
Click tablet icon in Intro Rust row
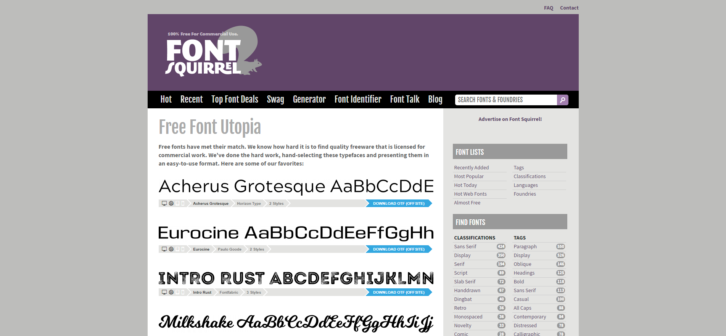tap(177, 292)
